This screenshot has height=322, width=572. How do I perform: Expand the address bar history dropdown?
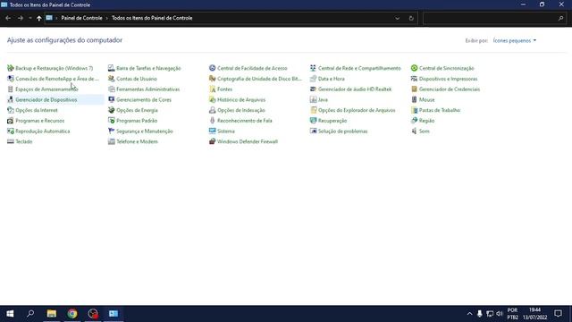(397, 18)
